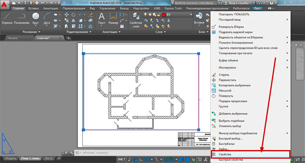Add new layout with plus button

tap(59, 158)
